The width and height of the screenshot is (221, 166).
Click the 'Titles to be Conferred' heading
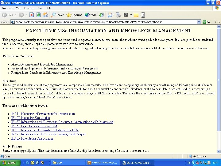coord(18,56)
